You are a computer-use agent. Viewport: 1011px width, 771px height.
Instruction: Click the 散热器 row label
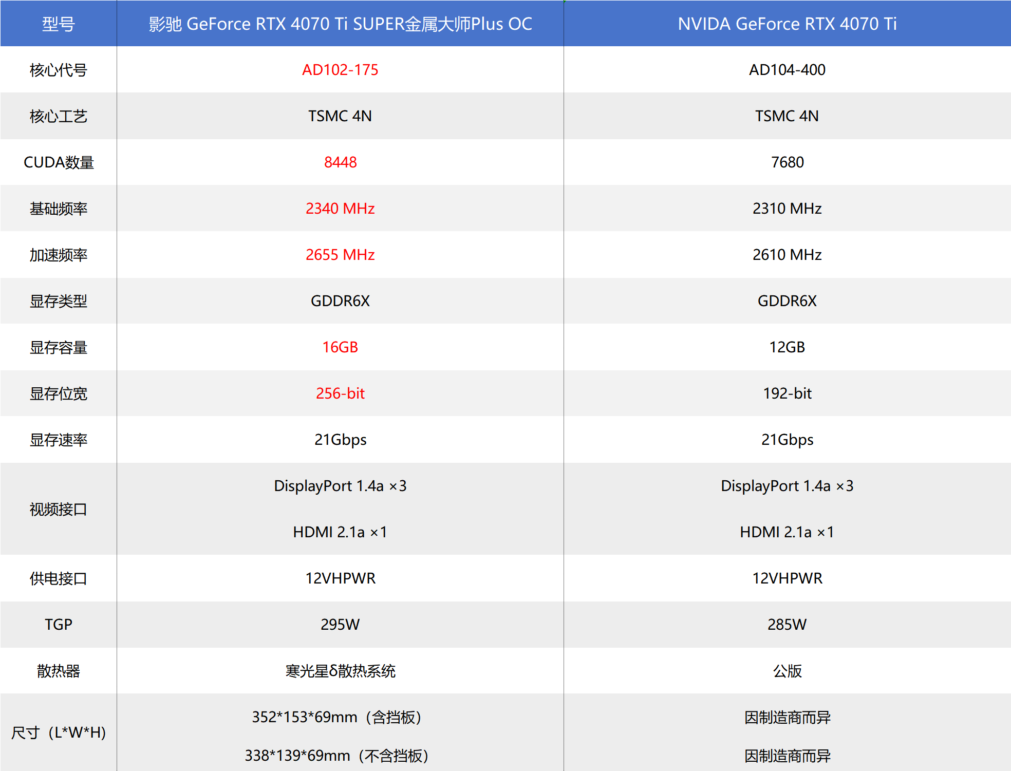[59, 671]
